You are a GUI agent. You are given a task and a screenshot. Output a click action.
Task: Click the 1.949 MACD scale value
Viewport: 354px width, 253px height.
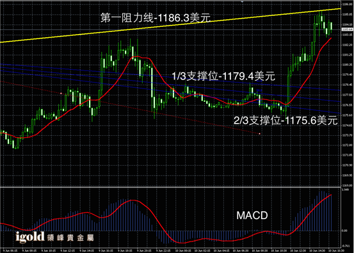point(345,190)
